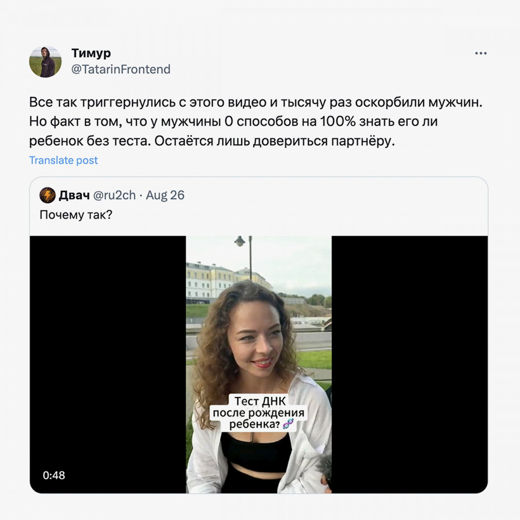Click Translate post link
Screen dimensions: 520x520
(63, 160)
